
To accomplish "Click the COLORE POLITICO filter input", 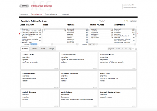I will coord(102,27).
